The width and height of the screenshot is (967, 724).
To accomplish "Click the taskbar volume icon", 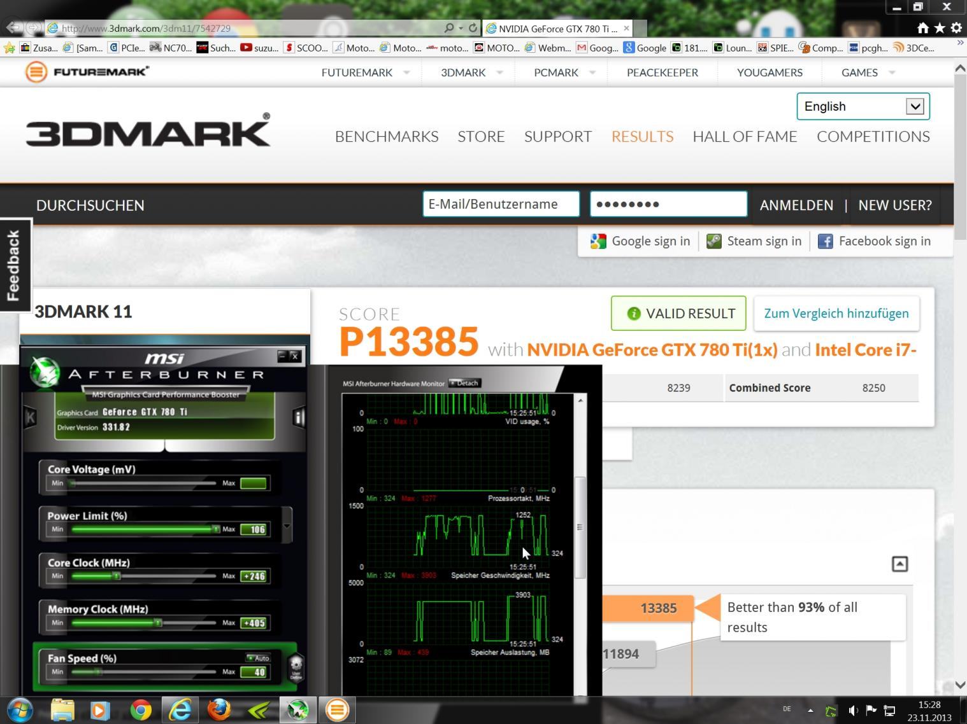I will tap(853, 710).
